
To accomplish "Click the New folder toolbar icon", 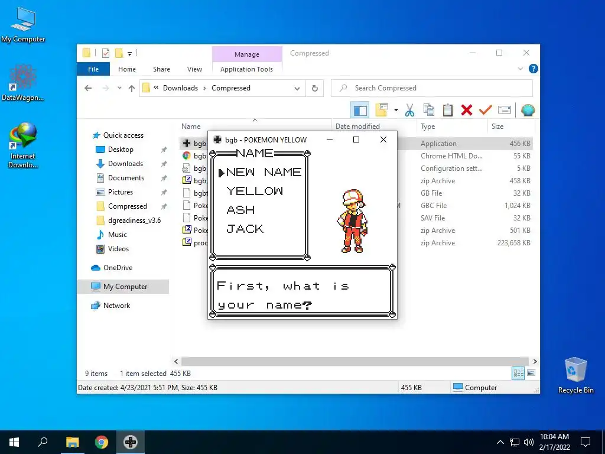I will point(382,111).
